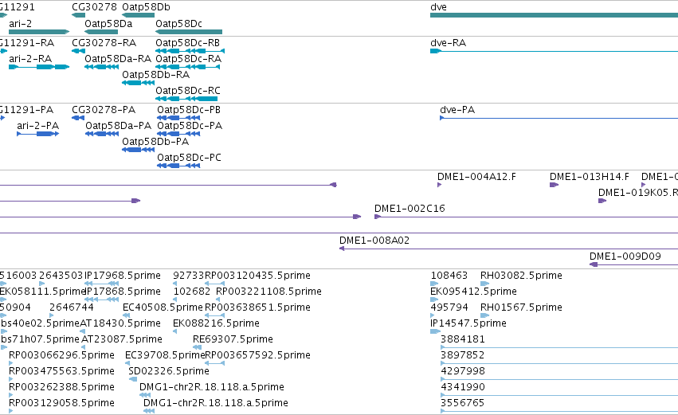Click the teal dve gene bar
The width and height of the screenshot is (678, 415).
554,15
